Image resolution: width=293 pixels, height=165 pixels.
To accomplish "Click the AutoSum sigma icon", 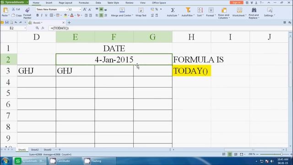I will [x=173, y=10].
